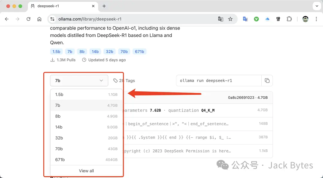Image resolution: width=323 pixels, height=178 pixels.
Task: Open the Extensions puzzle piece icon
Action: point(289,19)
